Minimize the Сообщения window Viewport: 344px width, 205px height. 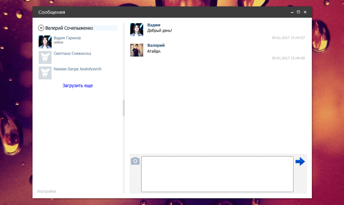292,12
